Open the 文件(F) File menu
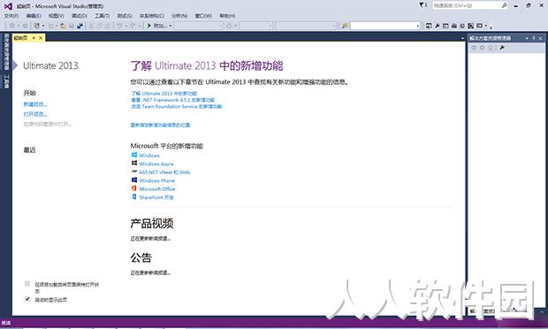 coord(11,16)
